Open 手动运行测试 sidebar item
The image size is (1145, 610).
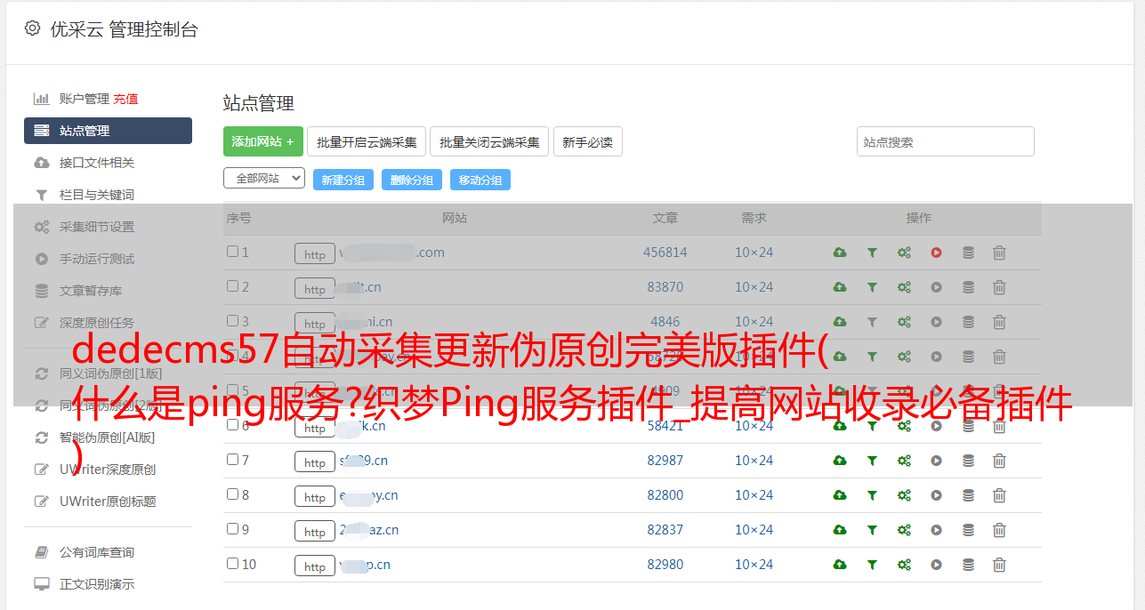click(97, 259)
